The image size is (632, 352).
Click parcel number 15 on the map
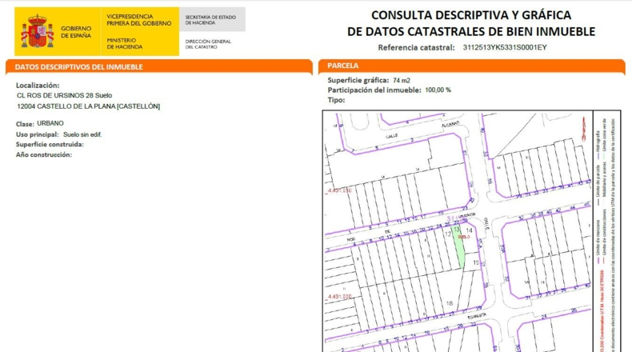tap(476, 262)
